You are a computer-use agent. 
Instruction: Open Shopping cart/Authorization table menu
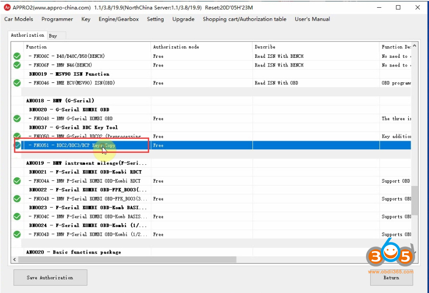pos(244,19)
